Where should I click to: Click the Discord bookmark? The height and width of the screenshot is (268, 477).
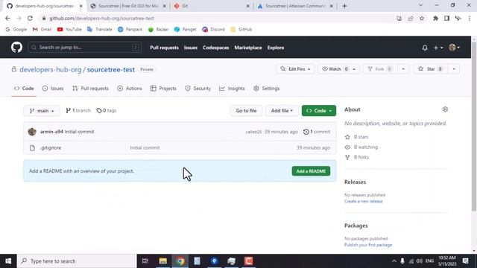pyautogui.click(x=214, y=30)
